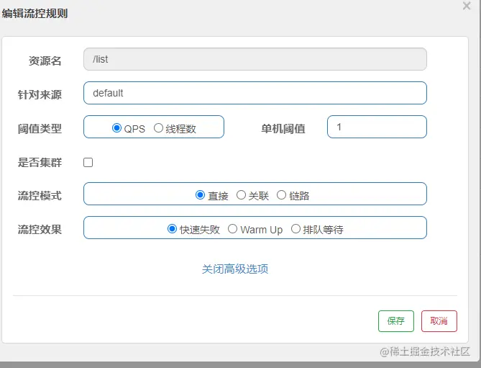Click the 针对来源 label
The width and height of the screenshot is (481, 368).
(x=40, y=94)
